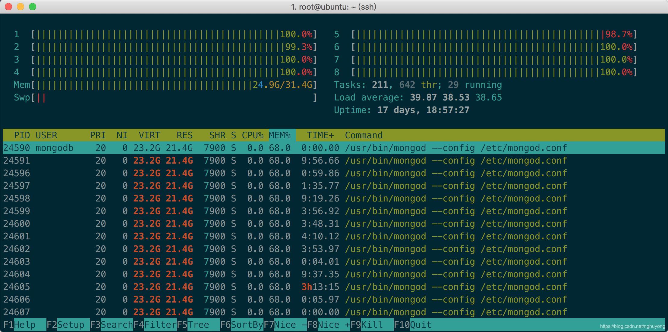Select process row with PID 24606
668x332 pixels.
tap(334, 300)
